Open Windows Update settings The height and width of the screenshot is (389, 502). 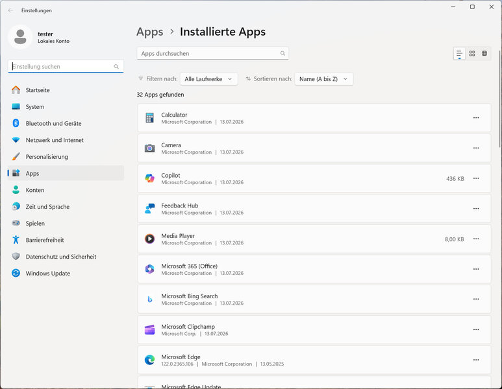point(66,274)
